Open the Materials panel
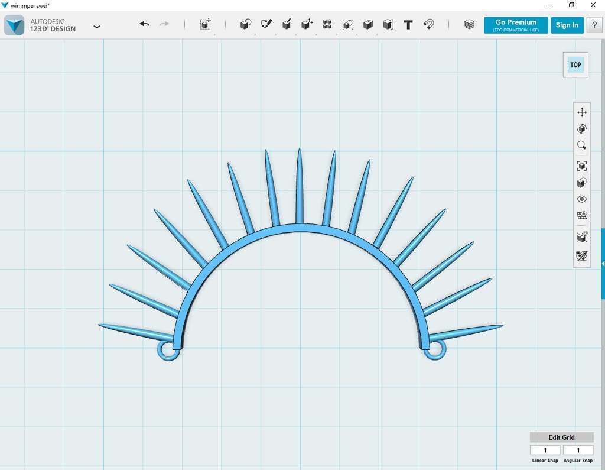The height and width of the screenshot is (470, 605). coord(469,24)
